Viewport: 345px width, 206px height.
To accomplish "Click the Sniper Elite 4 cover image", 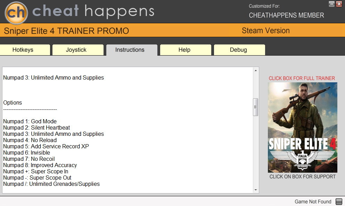I will tap(302, 127).
